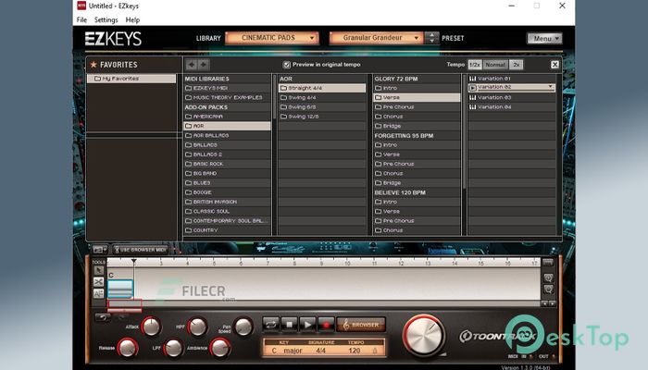Image resolution: width=648 pixels, height=370 pixels.
Task: Open the Country folder
Action: 228,230
